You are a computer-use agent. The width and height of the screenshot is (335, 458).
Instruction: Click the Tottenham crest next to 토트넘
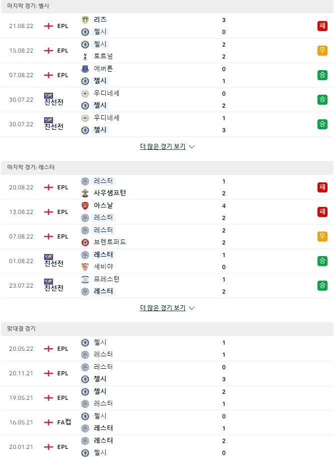tap(85, 57)
